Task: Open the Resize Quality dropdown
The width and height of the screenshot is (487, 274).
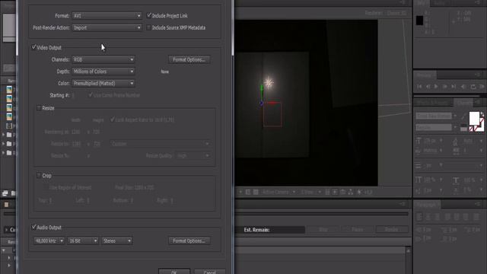Action: (193, 155)
